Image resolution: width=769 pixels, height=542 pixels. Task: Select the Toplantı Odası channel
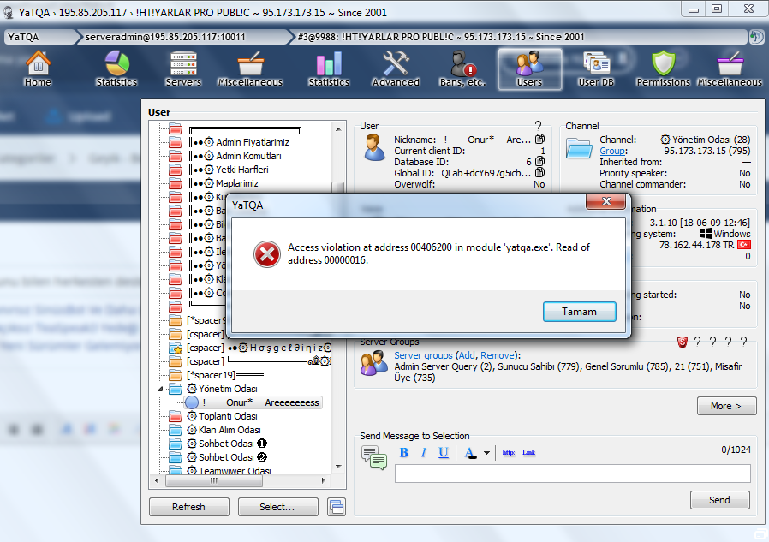point(228,416)
